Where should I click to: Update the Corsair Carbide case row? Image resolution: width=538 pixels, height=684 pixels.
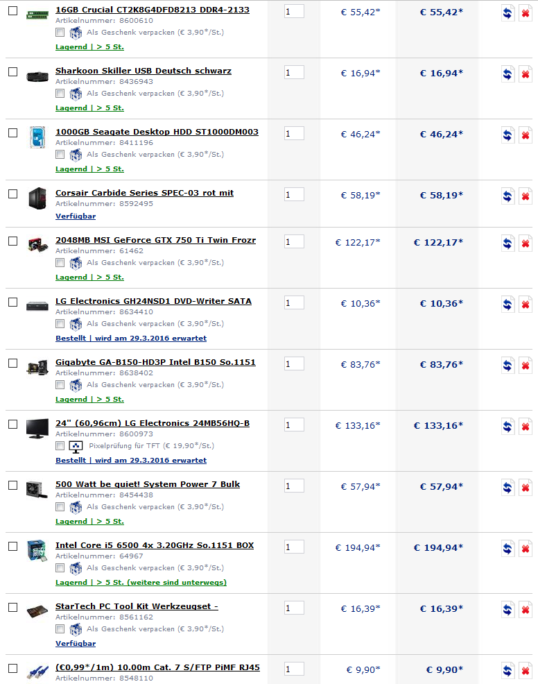[x=507, y=197]
